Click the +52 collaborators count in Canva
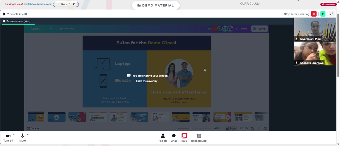This screenshot has width=340, height=146. [209, 29]
